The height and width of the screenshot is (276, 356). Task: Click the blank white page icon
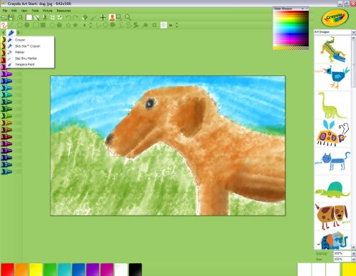pos(29,17)
